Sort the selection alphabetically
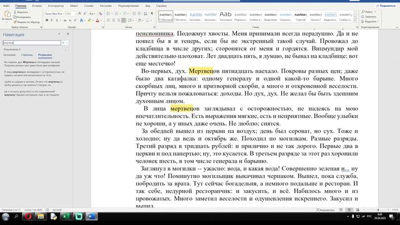 146,14
